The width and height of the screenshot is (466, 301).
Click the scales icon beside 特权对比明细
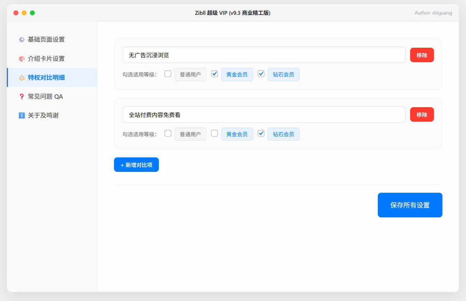(x=22, y=77)
